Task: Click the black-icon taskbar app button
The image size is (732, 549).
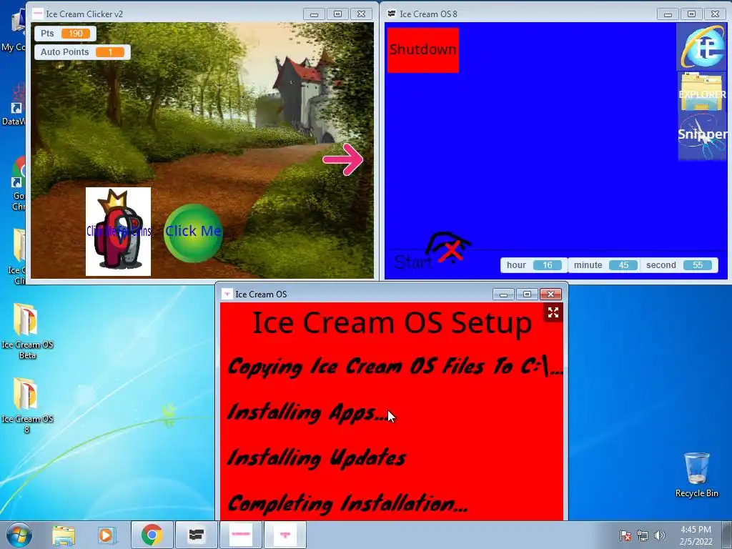Action: (x=196, y=535)
